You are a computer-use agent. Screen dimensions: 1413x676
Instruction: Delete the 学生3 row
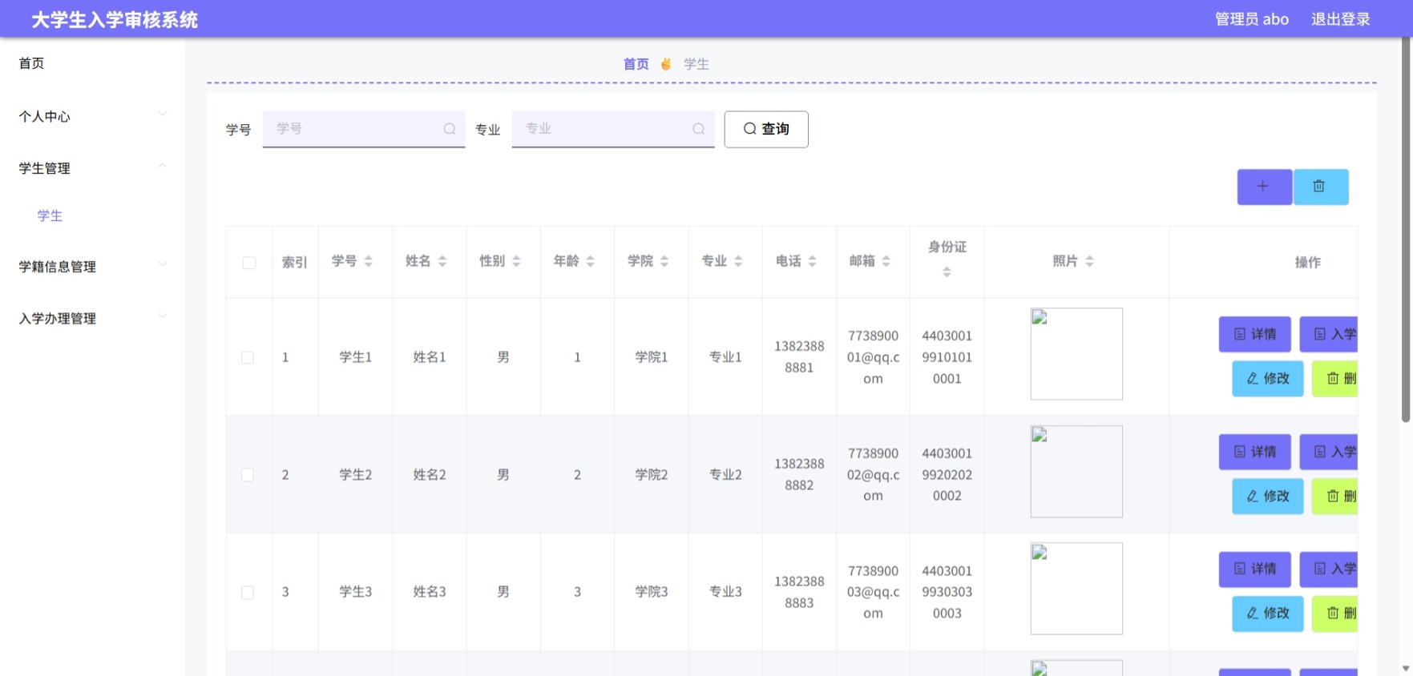tap(1335, 614)
